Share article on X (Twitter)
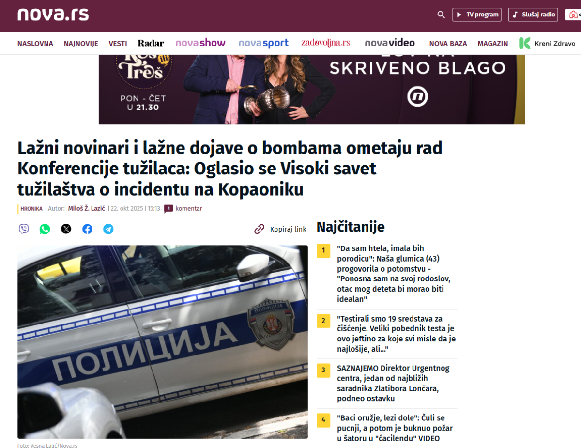This screenshot has width=581, height=448. pyautogui.click(x=66, y=229)
